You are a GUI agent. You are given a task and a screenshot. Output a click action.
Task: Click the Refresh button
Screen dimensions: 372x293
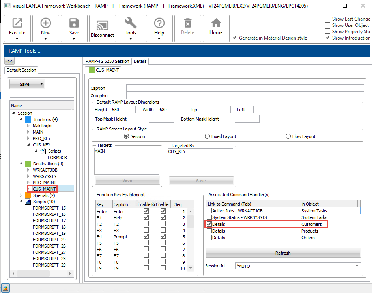click(283, 253)
